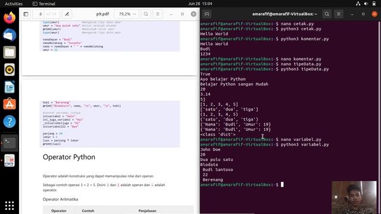This screenshot has width=381, height=214.
Task: Minimize the PDF viewer window
Action: [x=171, y=14]
